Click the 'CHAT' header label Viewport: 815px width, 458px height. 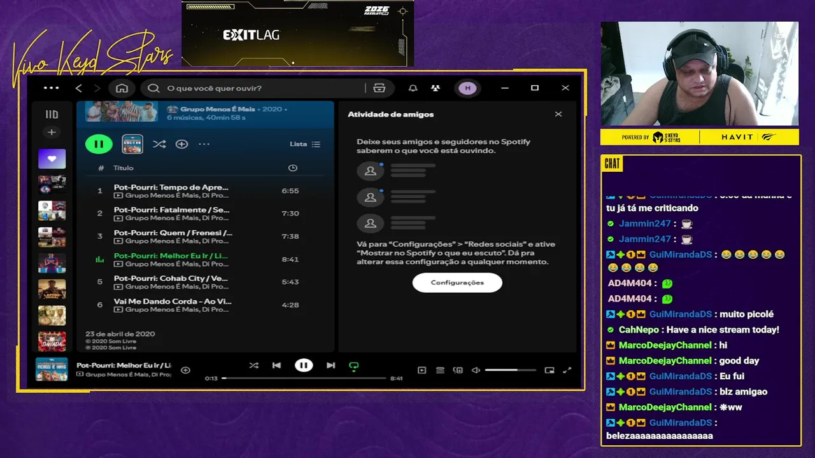click(612, 163)
